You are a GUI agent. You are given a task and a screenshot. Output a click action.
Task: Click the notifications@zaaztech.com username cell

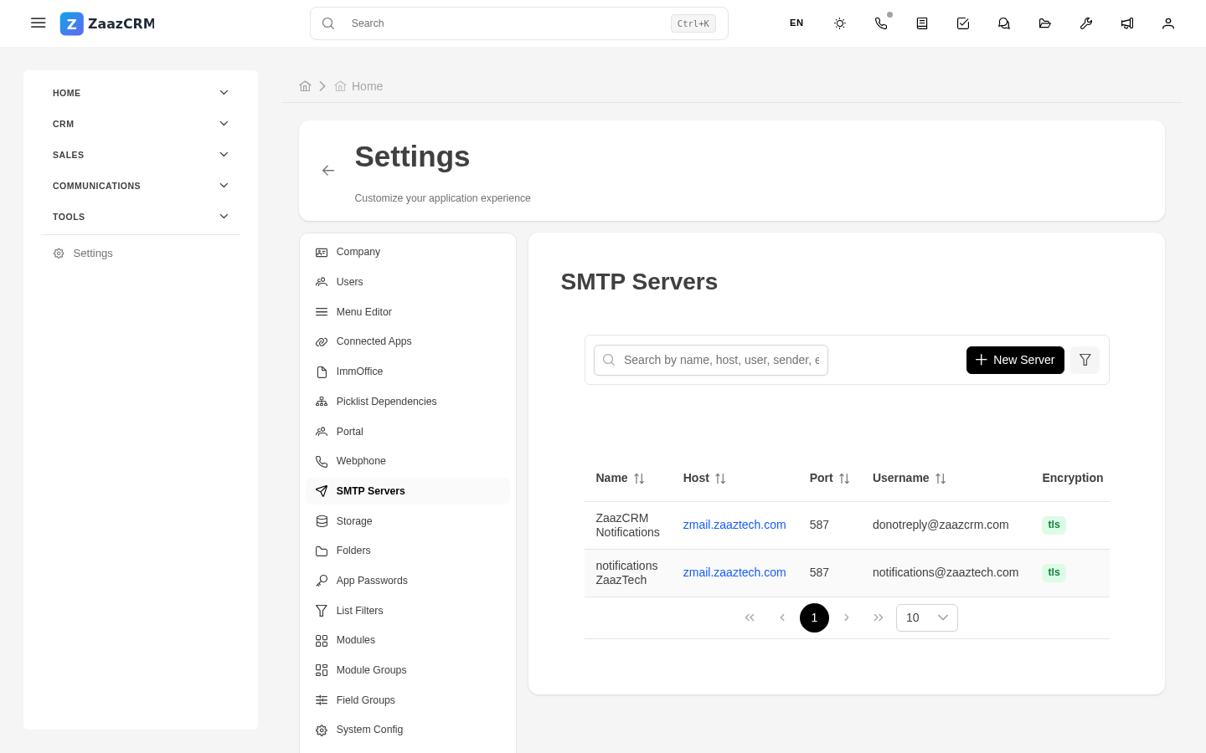(946, 572)
